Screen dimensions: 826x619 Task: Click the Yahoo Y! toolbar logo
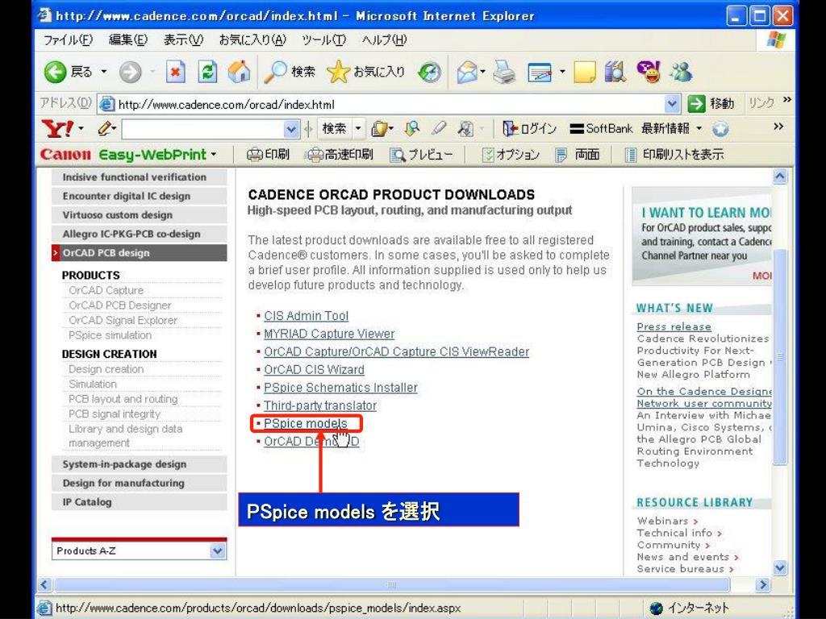coord(57,128)
